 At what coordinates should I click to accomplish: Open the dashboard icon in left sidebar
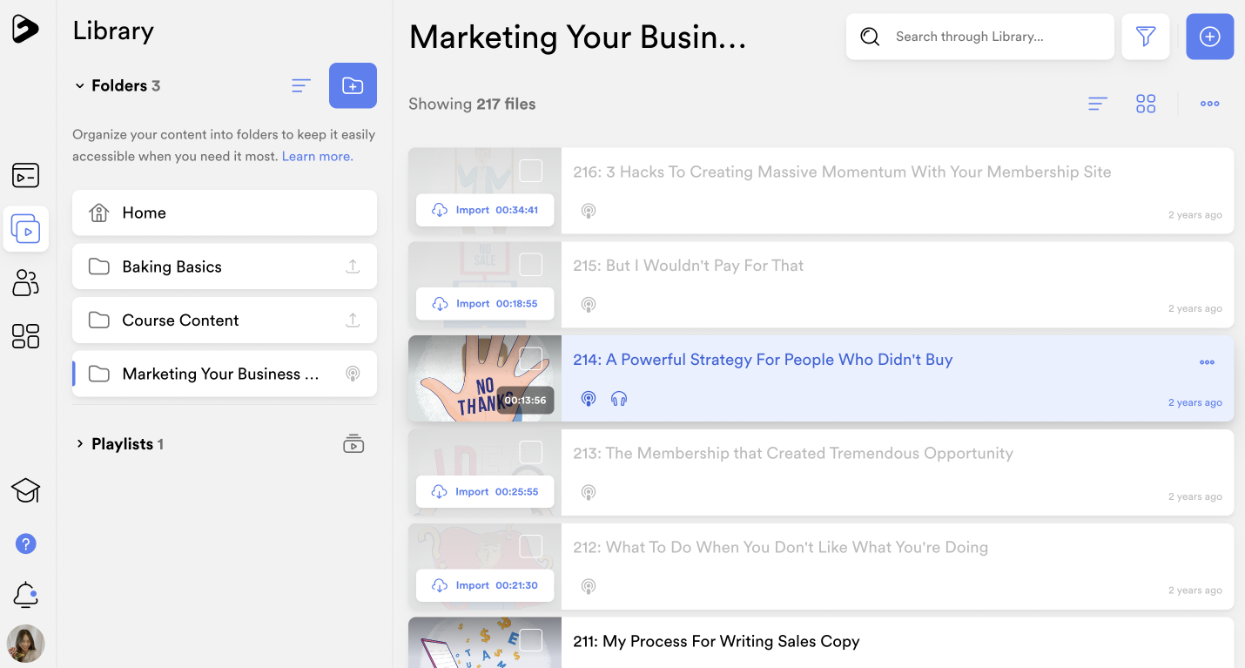pos(25,175)
